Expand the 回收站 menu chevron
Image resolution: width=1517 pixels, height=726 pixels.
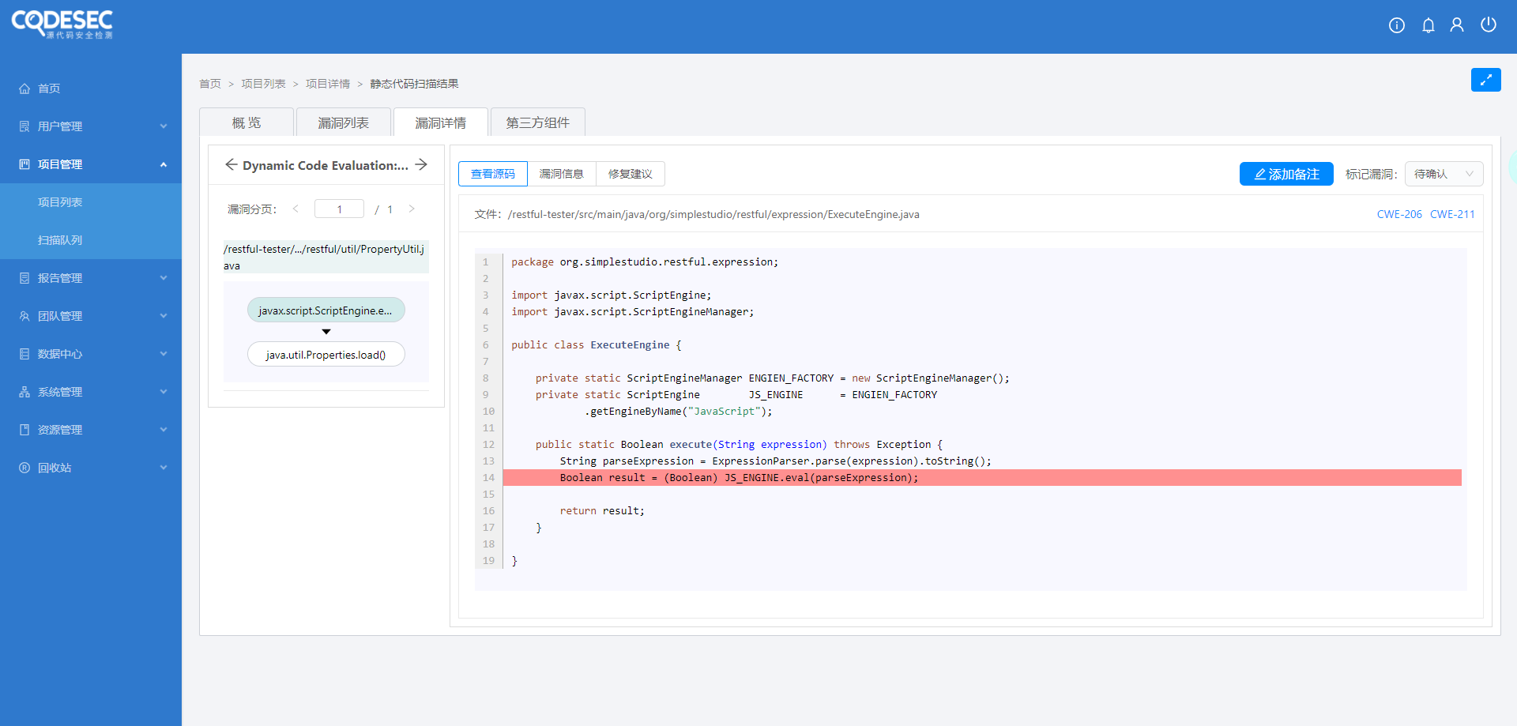point(164,468)
